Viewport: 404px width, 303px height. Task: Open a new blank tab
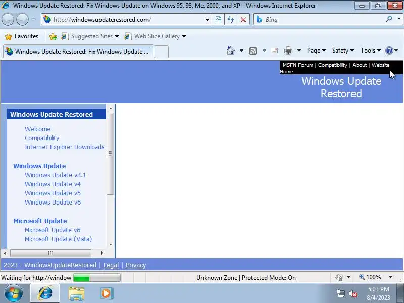point(161,52)
